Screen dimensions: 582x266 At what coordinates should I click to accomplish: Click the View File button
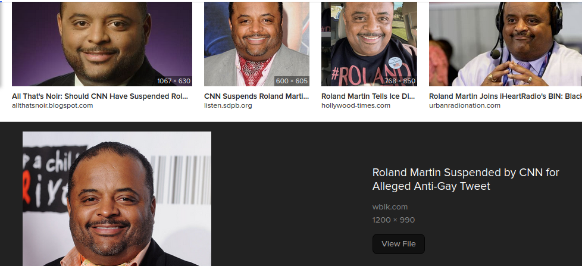coord(398,244)
